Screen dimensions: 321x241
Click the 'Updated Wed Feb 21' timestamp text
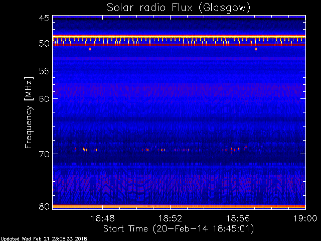[44, 239]
